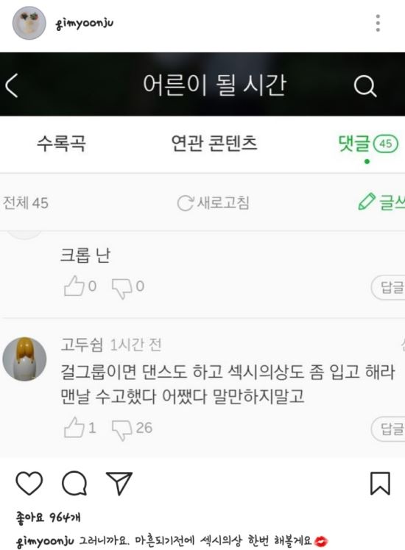Switch to the 연관 콘텐츠 tab
This screenshot has height=550, width=405.
214,143
